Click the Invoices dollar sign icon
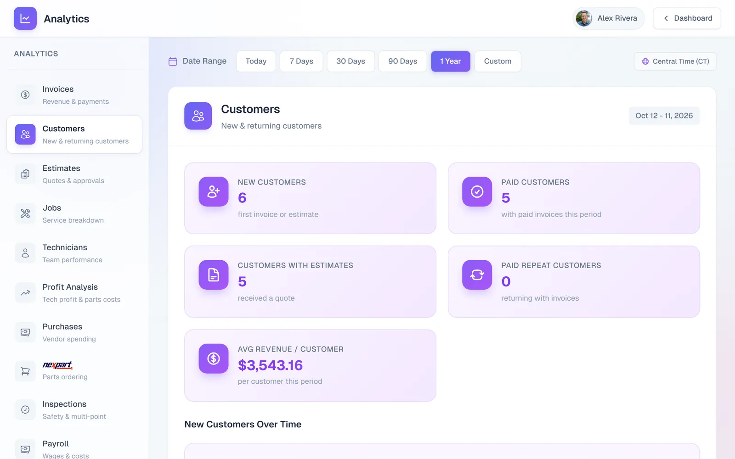The height and width of the screenshot is (459, 735). pos(25,95)
